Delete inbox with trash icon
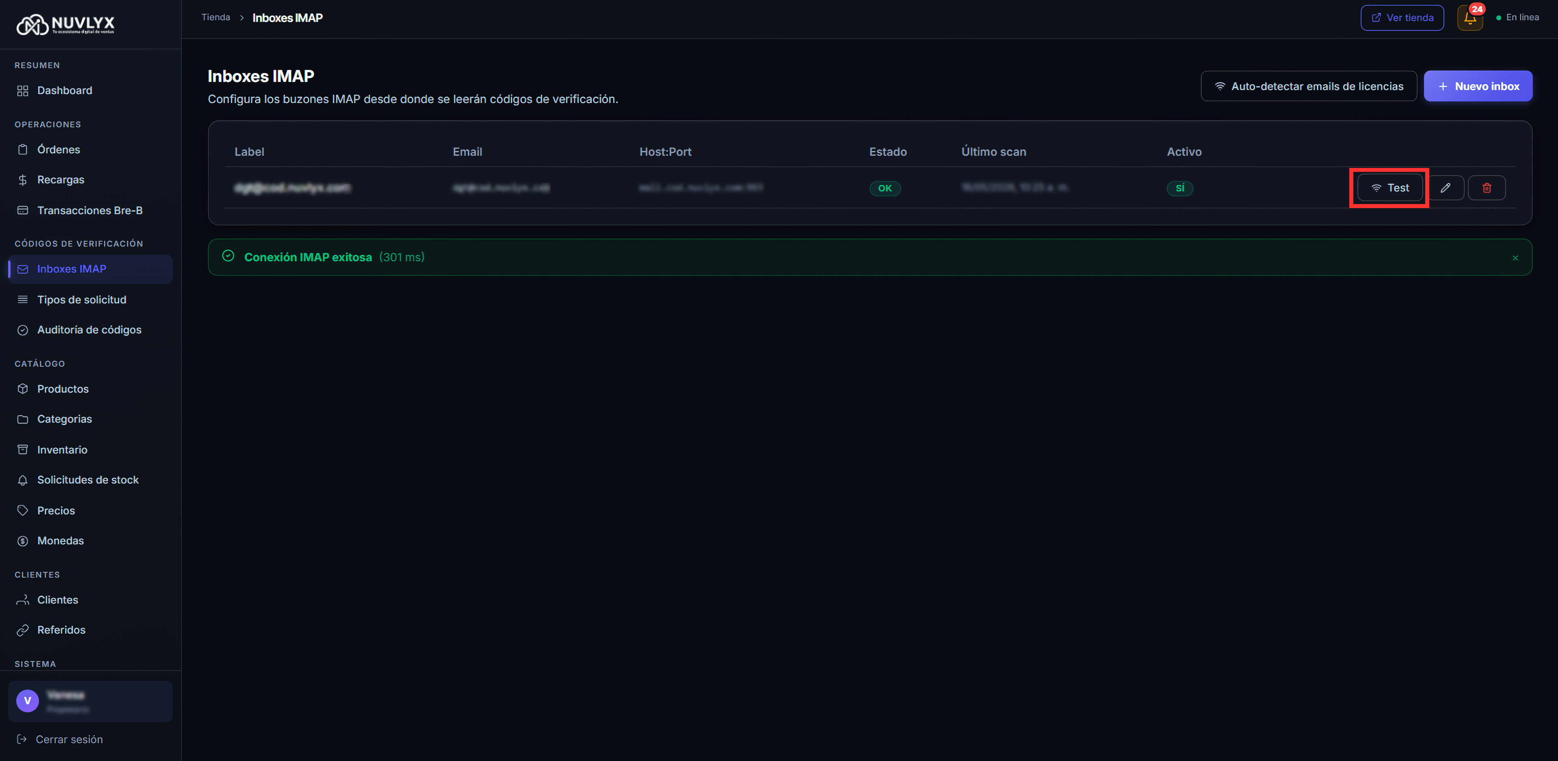1558x761 pixels. point(1487,188)
